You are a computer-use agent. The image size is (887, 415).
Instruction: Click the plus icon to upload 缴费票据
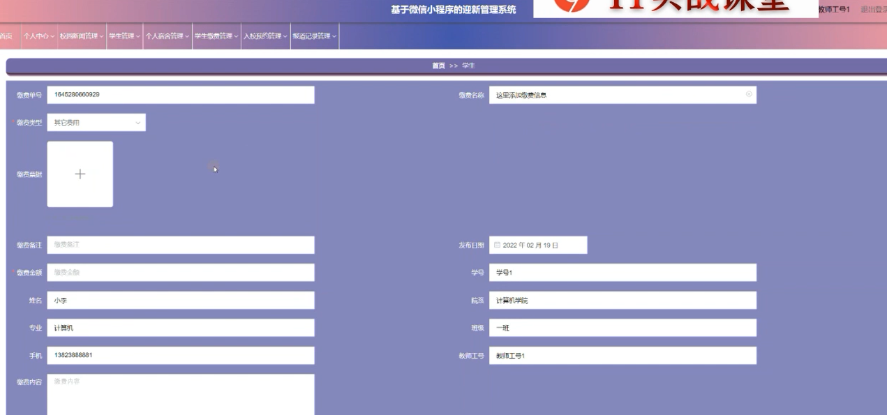click(x=80, y=174)
